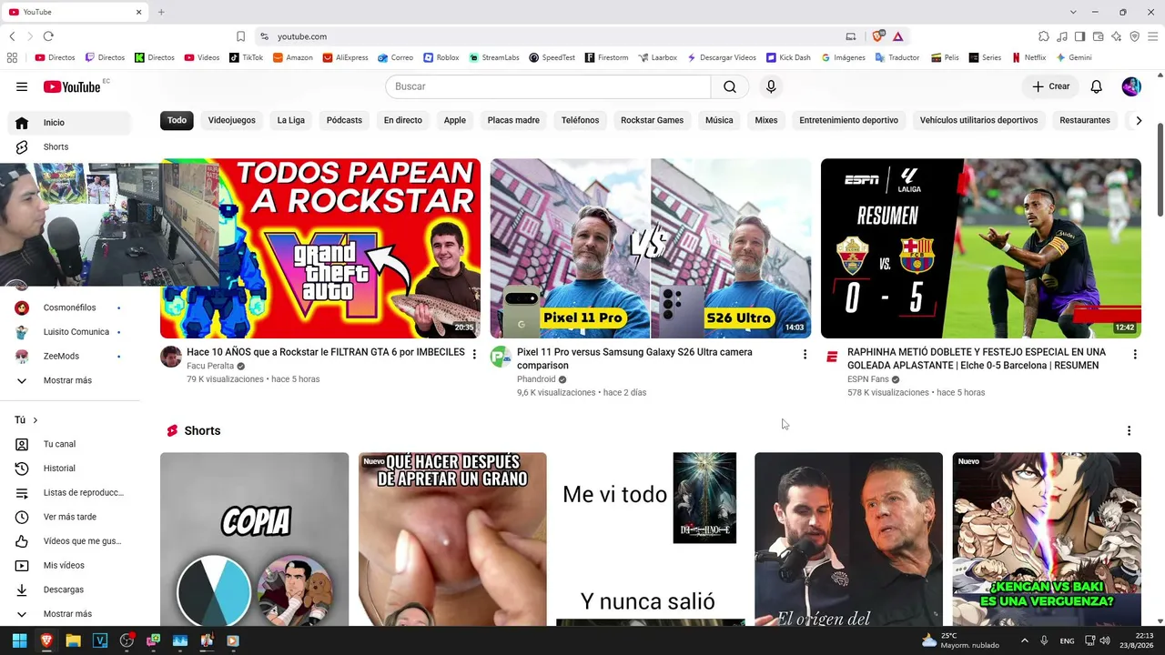This screenshot has height=655, width=1165.
Task: Select the En directo filter chip
Action: (403, 120)
